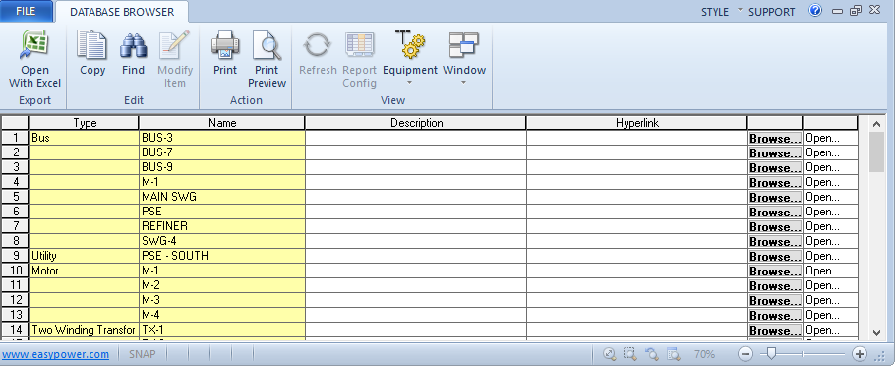895x366 pixels.
Task: Select the M-4 name cell
Action: [222, 315]
